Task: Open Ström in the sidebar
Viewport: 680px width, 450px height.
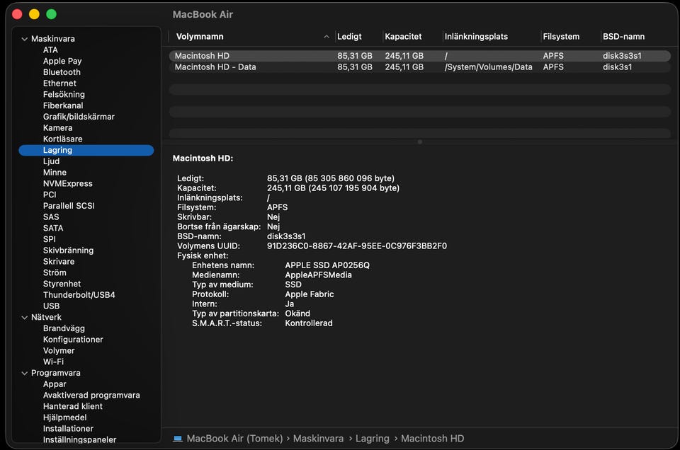Action: (55, 273)
